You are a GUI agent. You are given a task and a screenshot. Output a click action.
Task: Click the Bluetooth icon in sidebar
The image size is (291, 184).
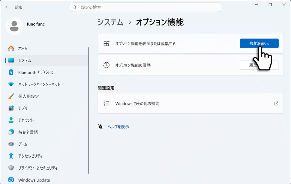(x=11, y=72)
